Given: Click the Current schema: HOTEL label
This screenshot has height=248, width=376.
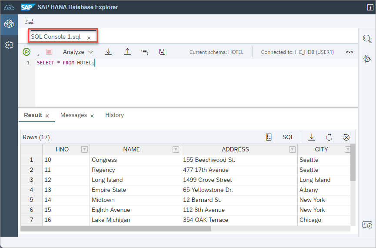Looking at the screenshot, I should [216, 52].
